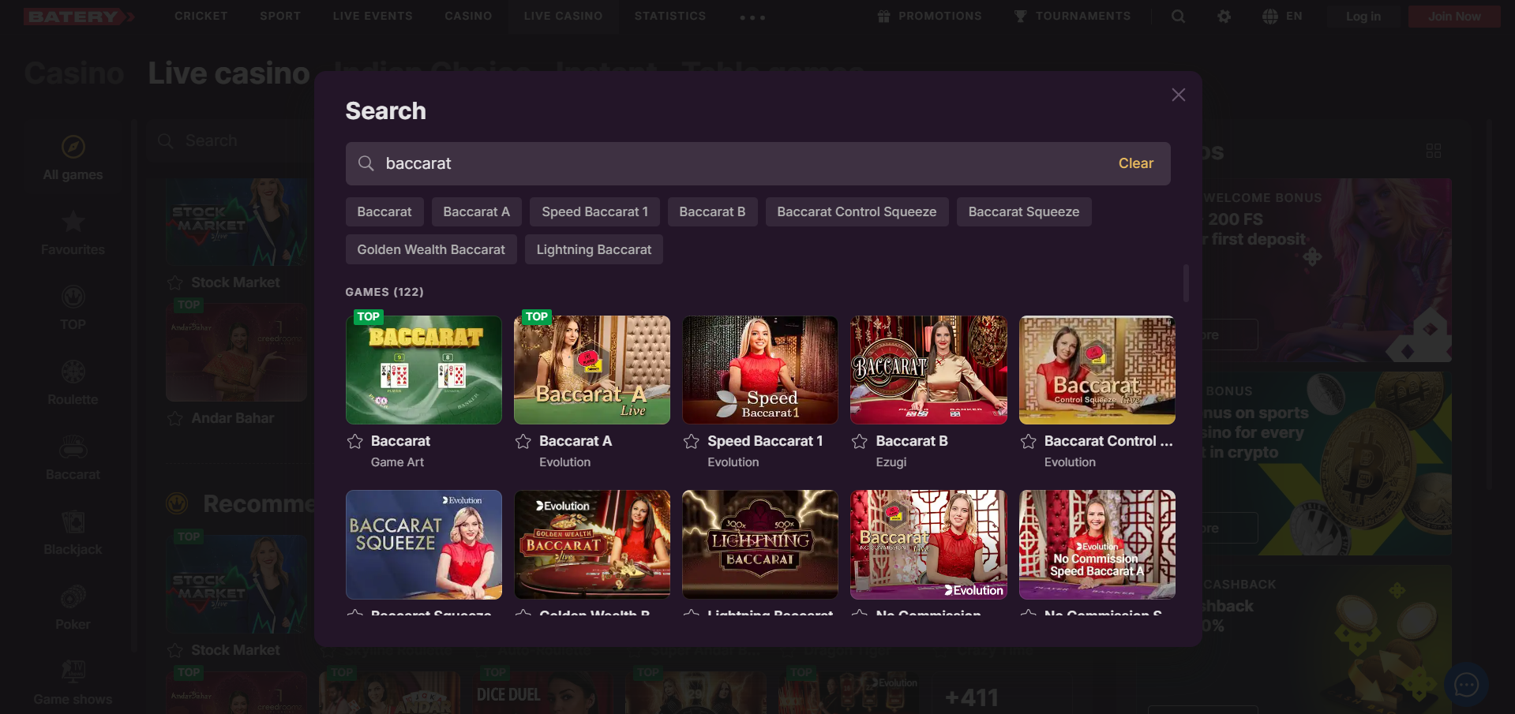1515x714 pixels.
Task: Close the Search dialog
Action: 1178,95
